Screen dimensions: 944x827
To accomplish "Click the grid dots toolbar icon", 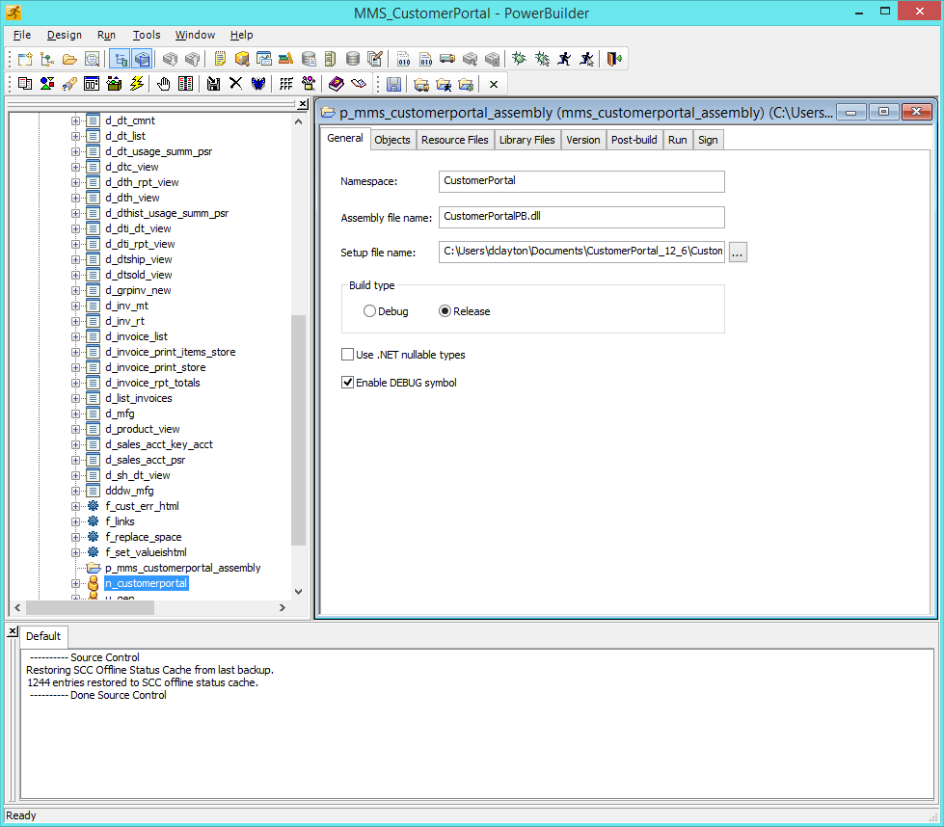I will 286,84.
